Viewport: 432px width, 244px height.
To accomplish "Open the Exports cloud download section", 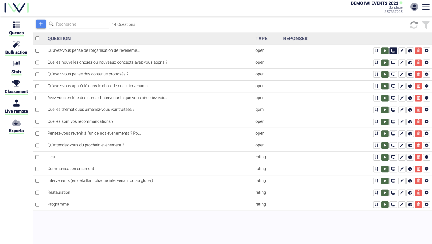I will click(x=16, y=126).
